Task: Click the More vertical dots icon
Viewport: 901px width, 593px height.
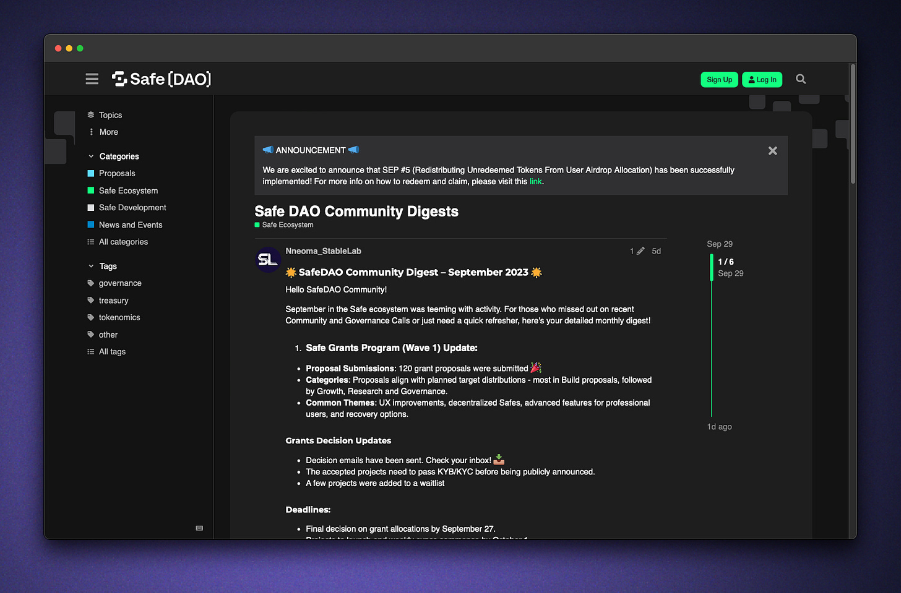Action: pos(91,132)
